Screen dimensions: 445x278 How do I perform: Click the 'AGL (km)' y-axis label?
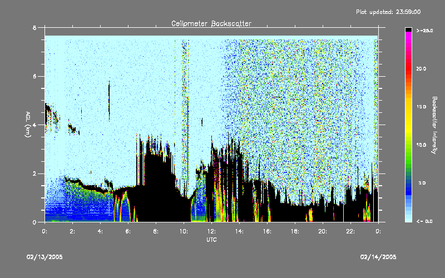28,125
